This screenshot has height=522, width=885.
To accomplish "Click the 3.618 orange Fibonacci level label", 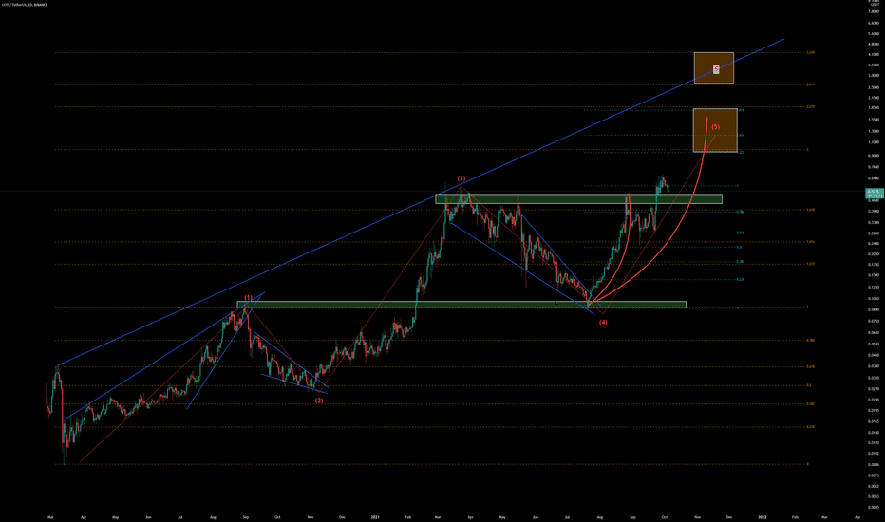I will point(811,52).
